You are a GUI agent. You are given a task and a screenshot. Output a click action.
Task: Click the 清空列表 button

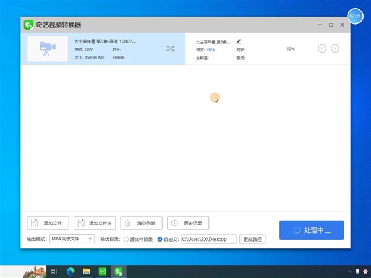point(141,223)
